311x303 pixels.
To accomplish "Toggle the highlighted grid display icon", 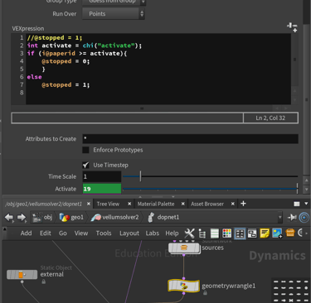I will (240, 233).
